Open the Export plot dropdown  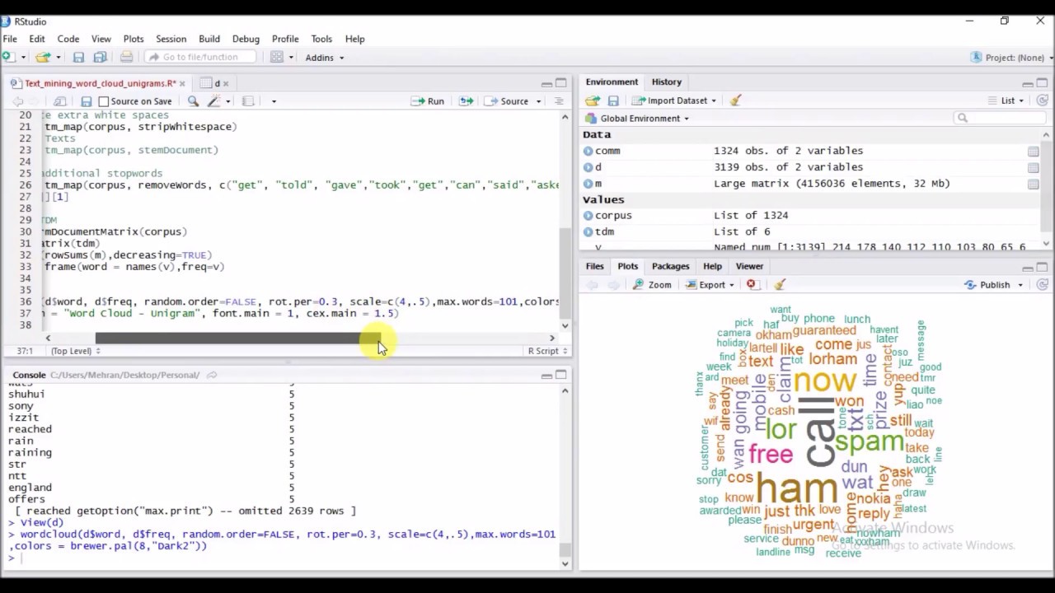710,285
